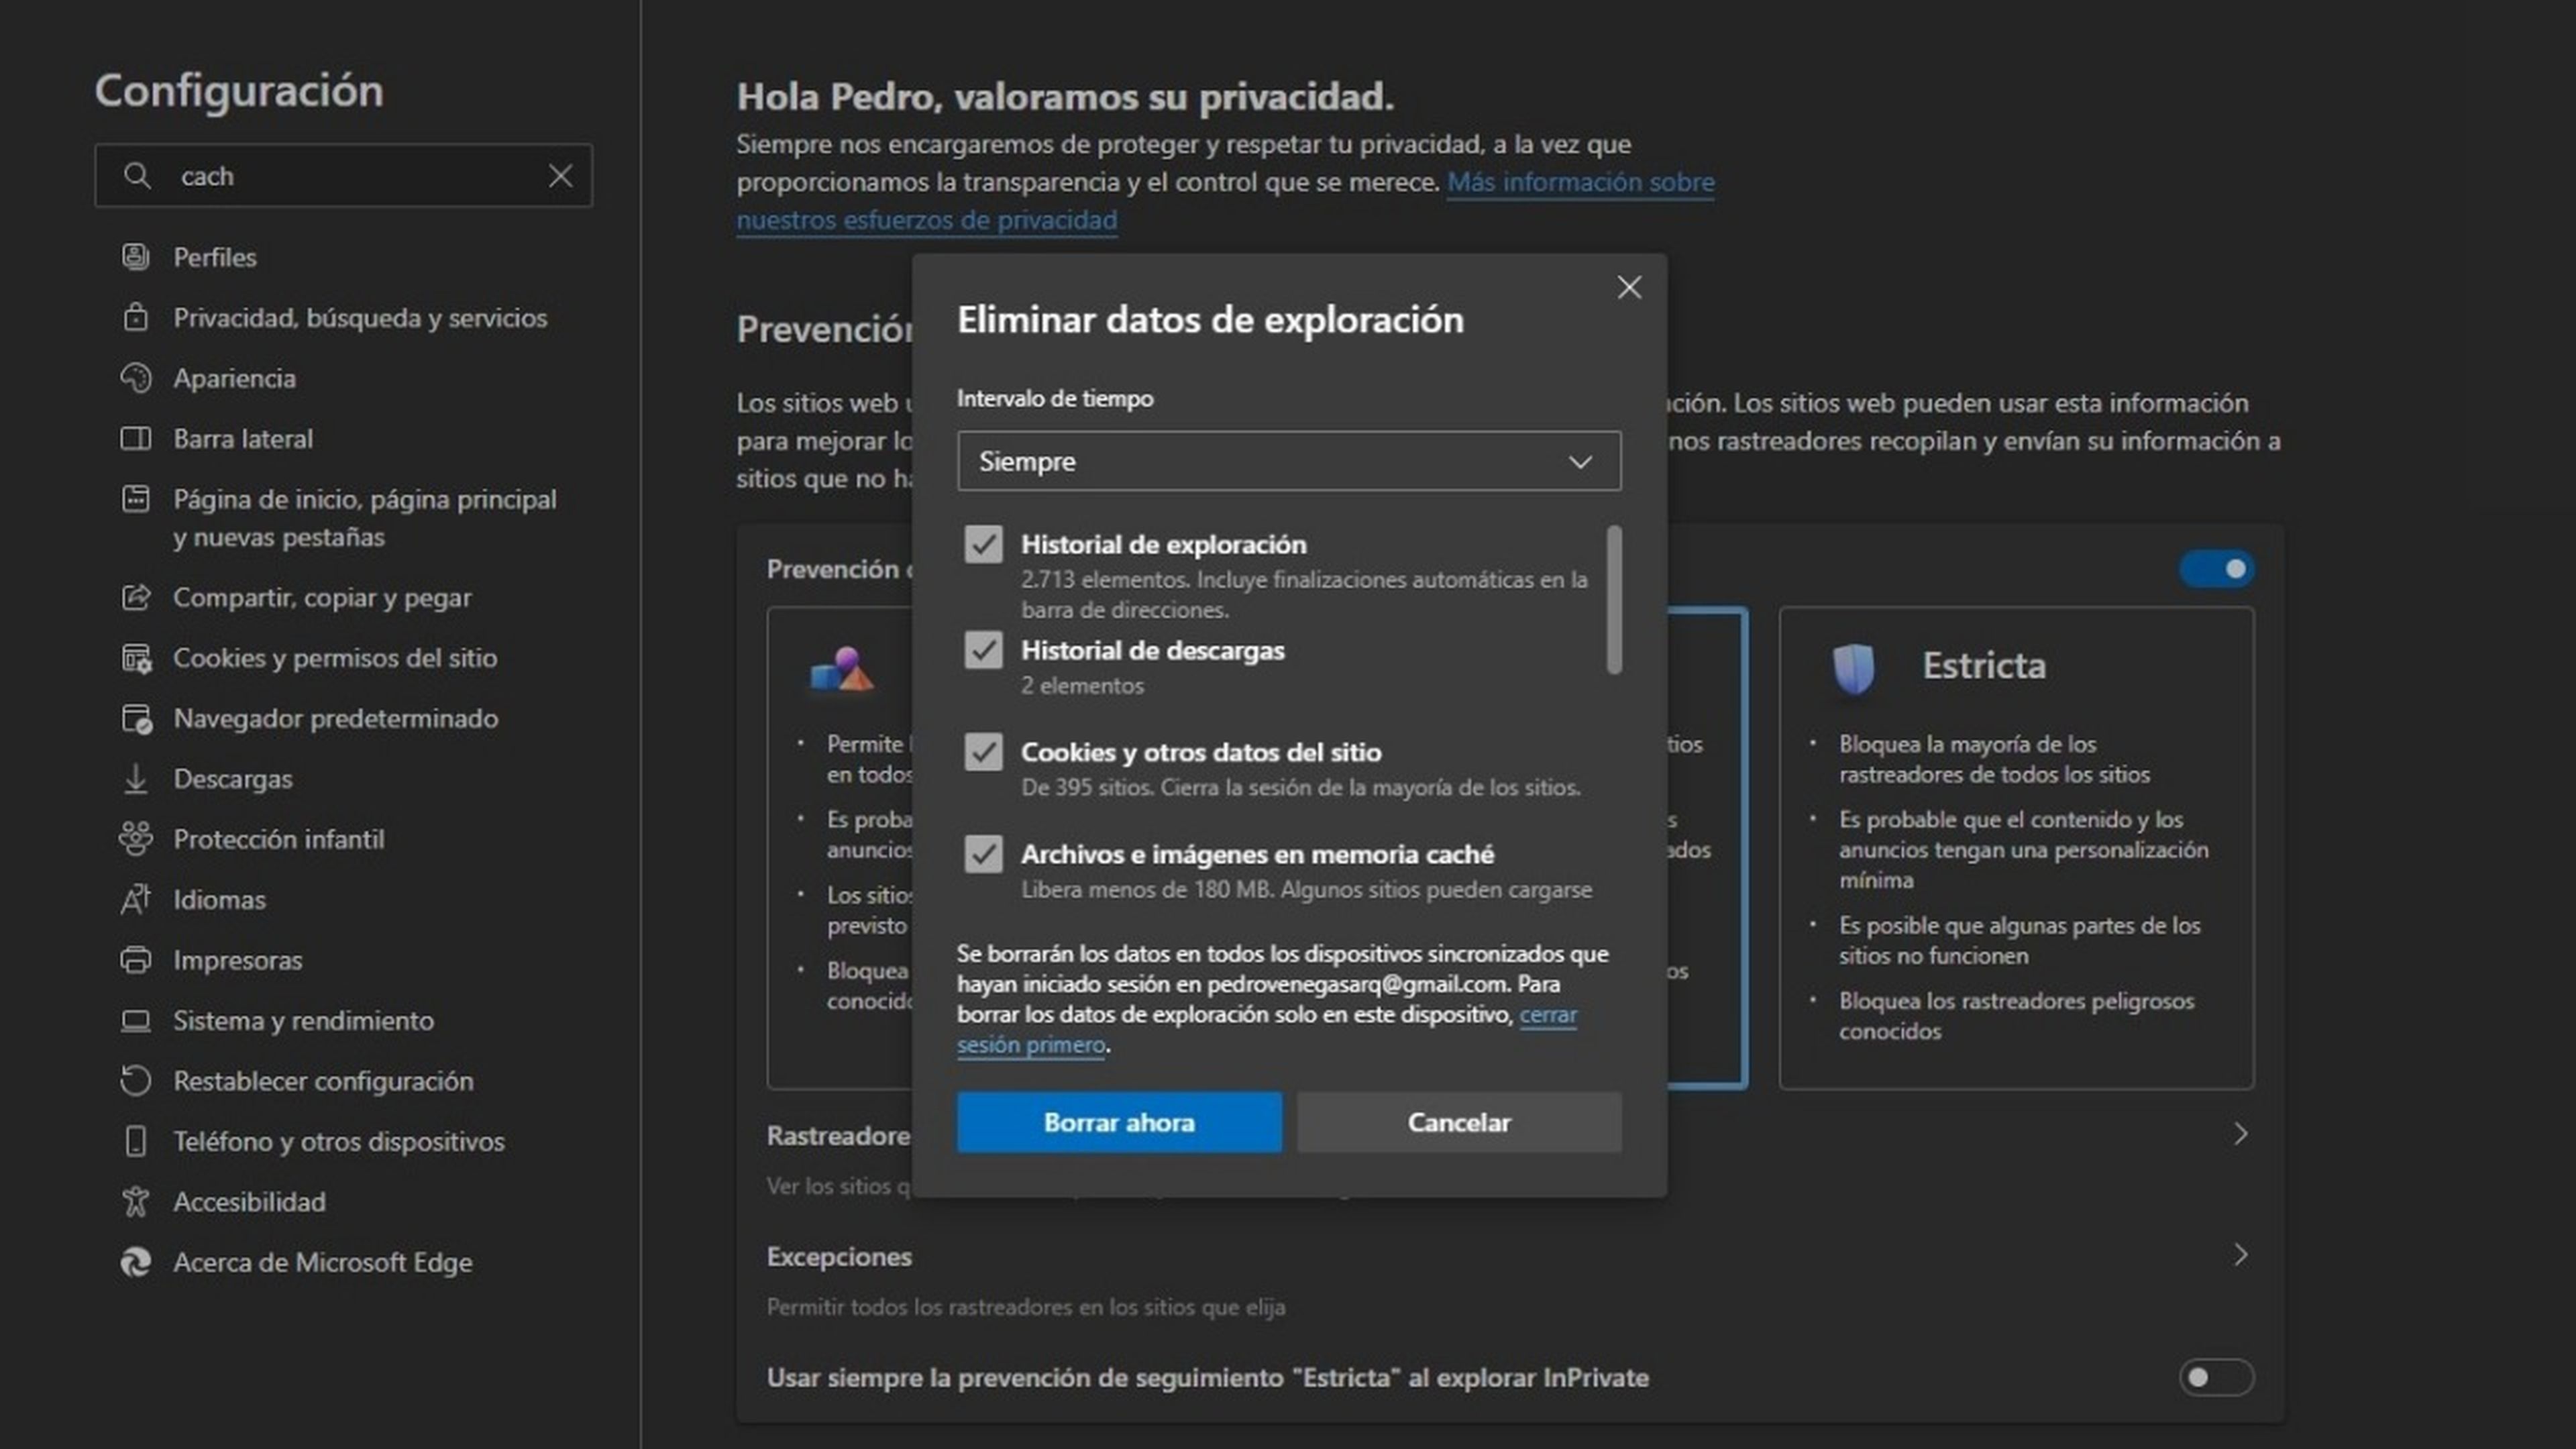Go to Apariencia settings
The width and height of the screenshot is (2576, 1449).
234,379
